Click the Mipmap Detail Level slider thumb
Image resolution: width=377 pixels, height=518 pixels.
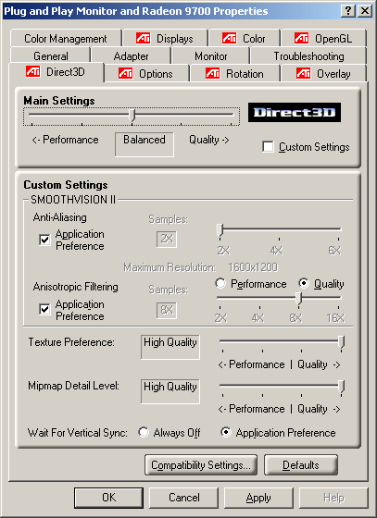[x=342, y=387]
